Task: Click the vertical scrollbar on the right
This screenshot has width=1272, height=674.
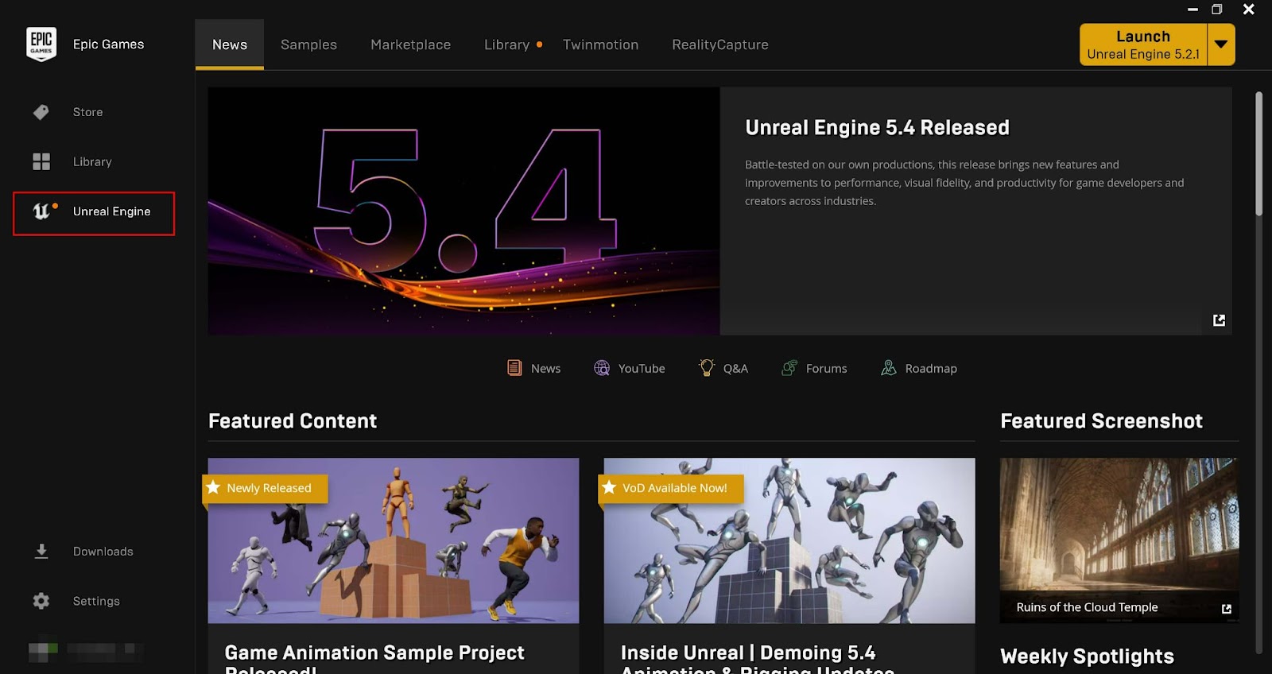Action: [x=1258, y=153]
